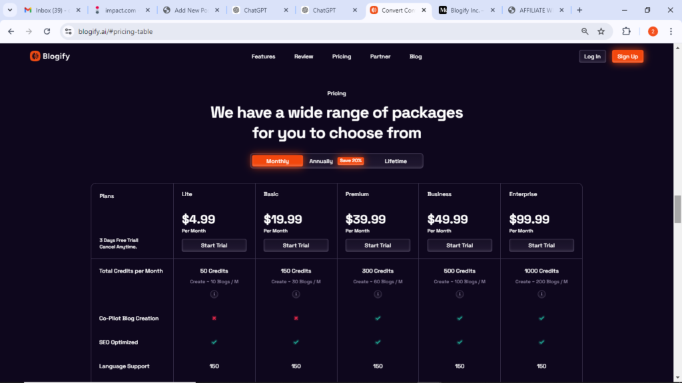Open the browser Extensions puzzle icon
The height and width of the screenshot is (383, 682).
pyautogui.click(x=626, y=31)
